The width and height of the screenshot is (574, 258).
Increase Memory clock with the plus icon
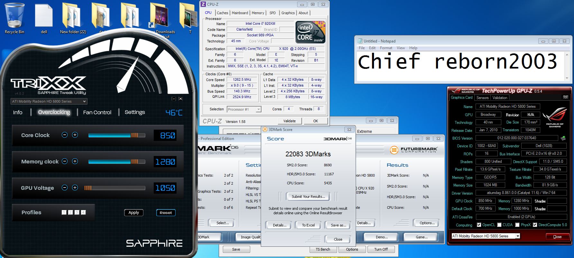tap(75, 161)
